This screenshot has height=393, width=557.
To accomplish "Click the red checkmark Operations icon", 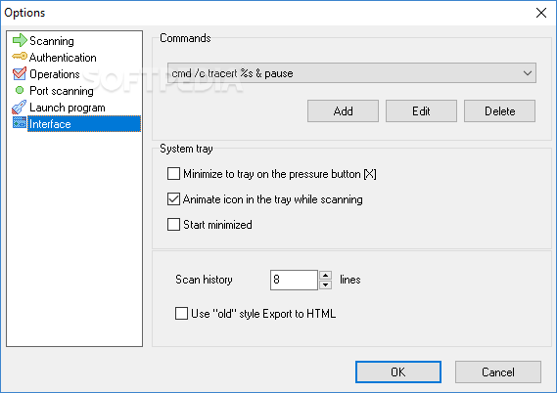I will 20,73.
